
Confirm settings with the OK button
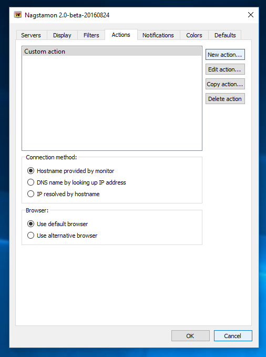pos(190,336)
